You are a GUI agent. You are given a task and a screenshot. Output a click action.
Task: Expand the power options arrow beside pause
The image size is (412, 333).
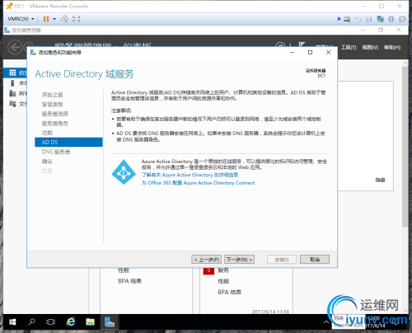[54, 19]
